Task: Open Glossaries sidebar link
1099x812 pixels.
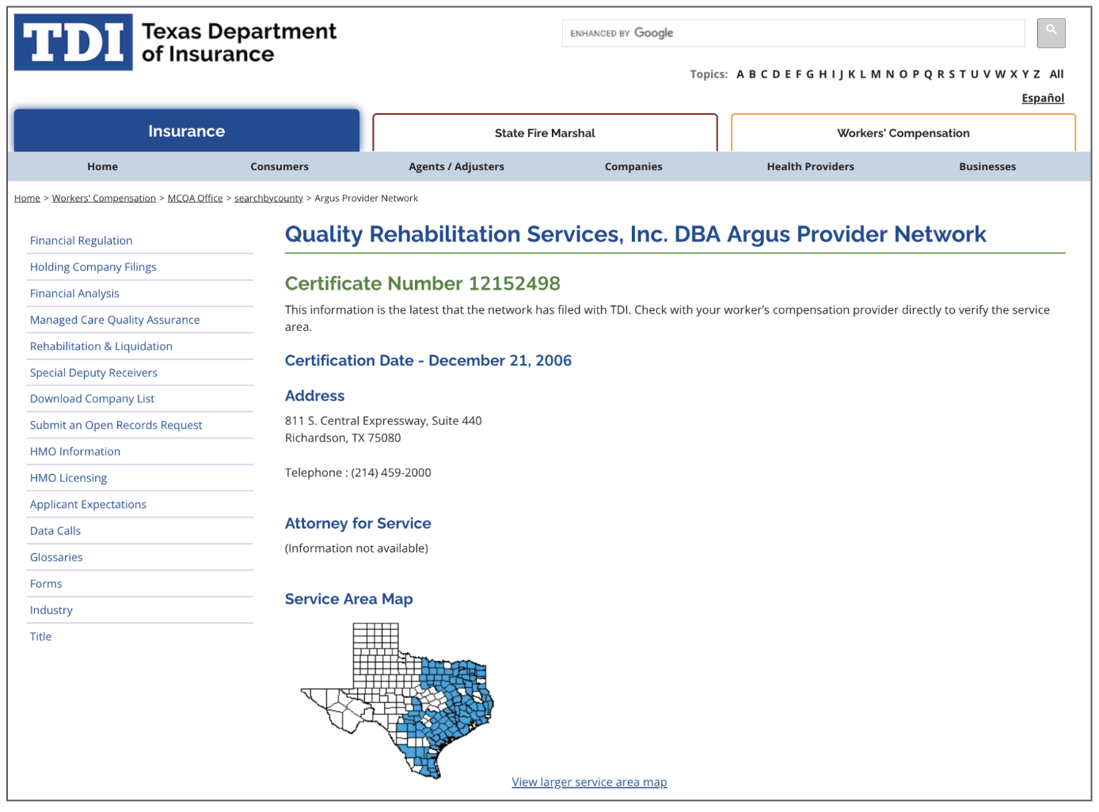Action: pos(56,557)
